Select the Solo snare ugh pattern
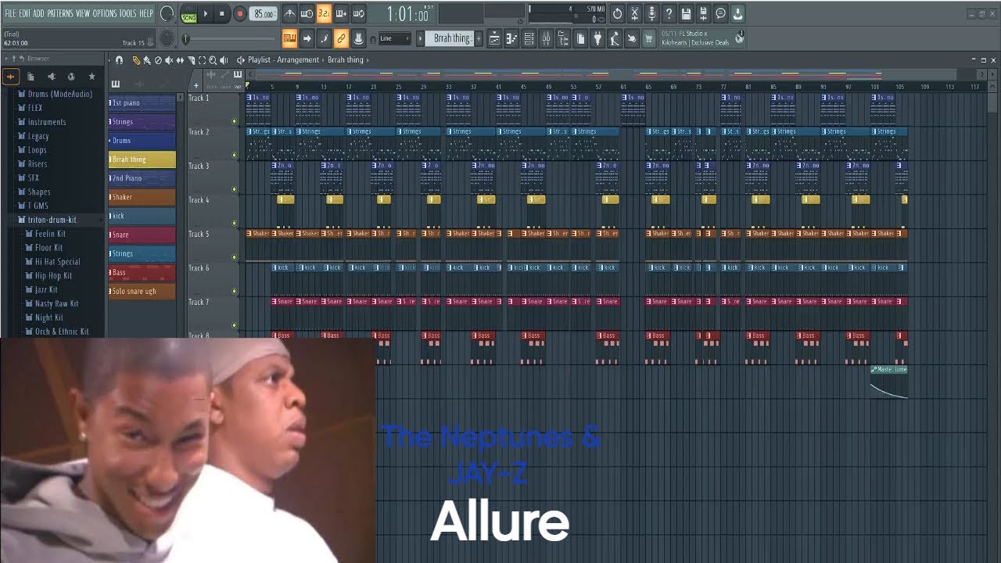 point(142,291)
